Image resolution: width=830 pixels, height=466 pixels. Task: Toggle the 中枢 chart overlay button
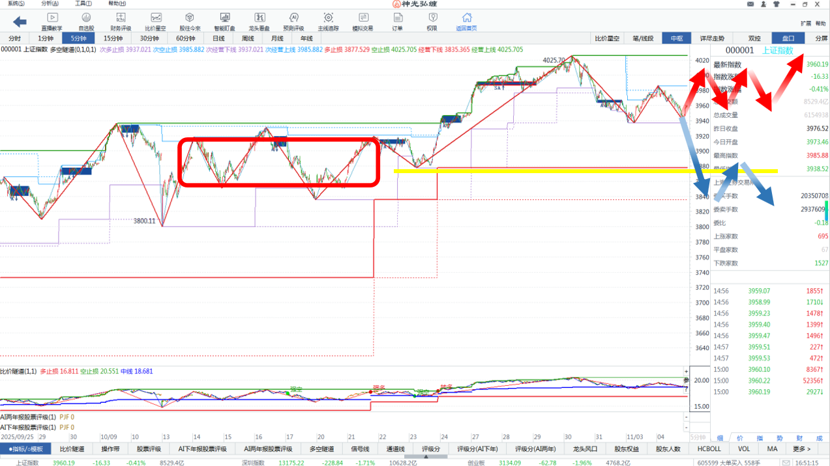676,38
